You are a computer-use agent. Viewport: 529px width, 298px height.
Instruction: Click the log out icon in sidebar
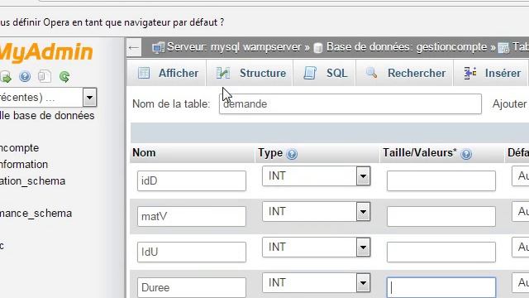click(x=5, y=77)
